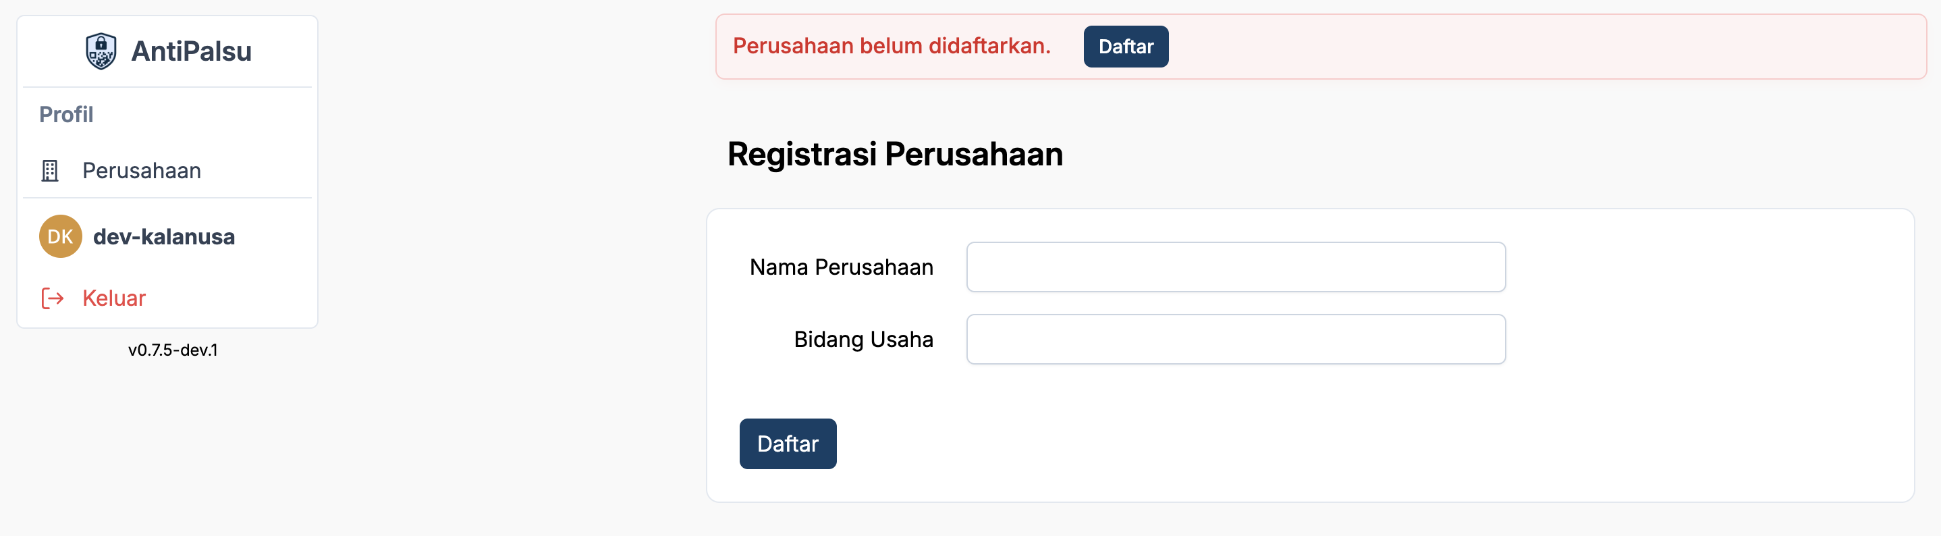Screen dimensions: 1941x536
Task: Click the logout arrow icon
Action: [x=52, y=298]
